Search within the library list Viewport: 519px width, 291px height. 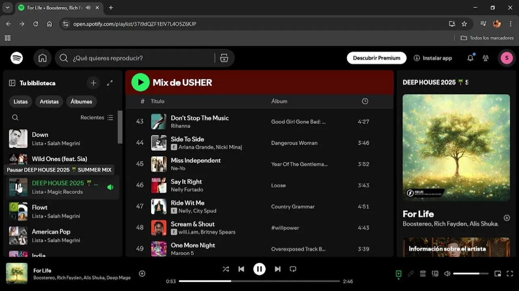tap(15, 117)
